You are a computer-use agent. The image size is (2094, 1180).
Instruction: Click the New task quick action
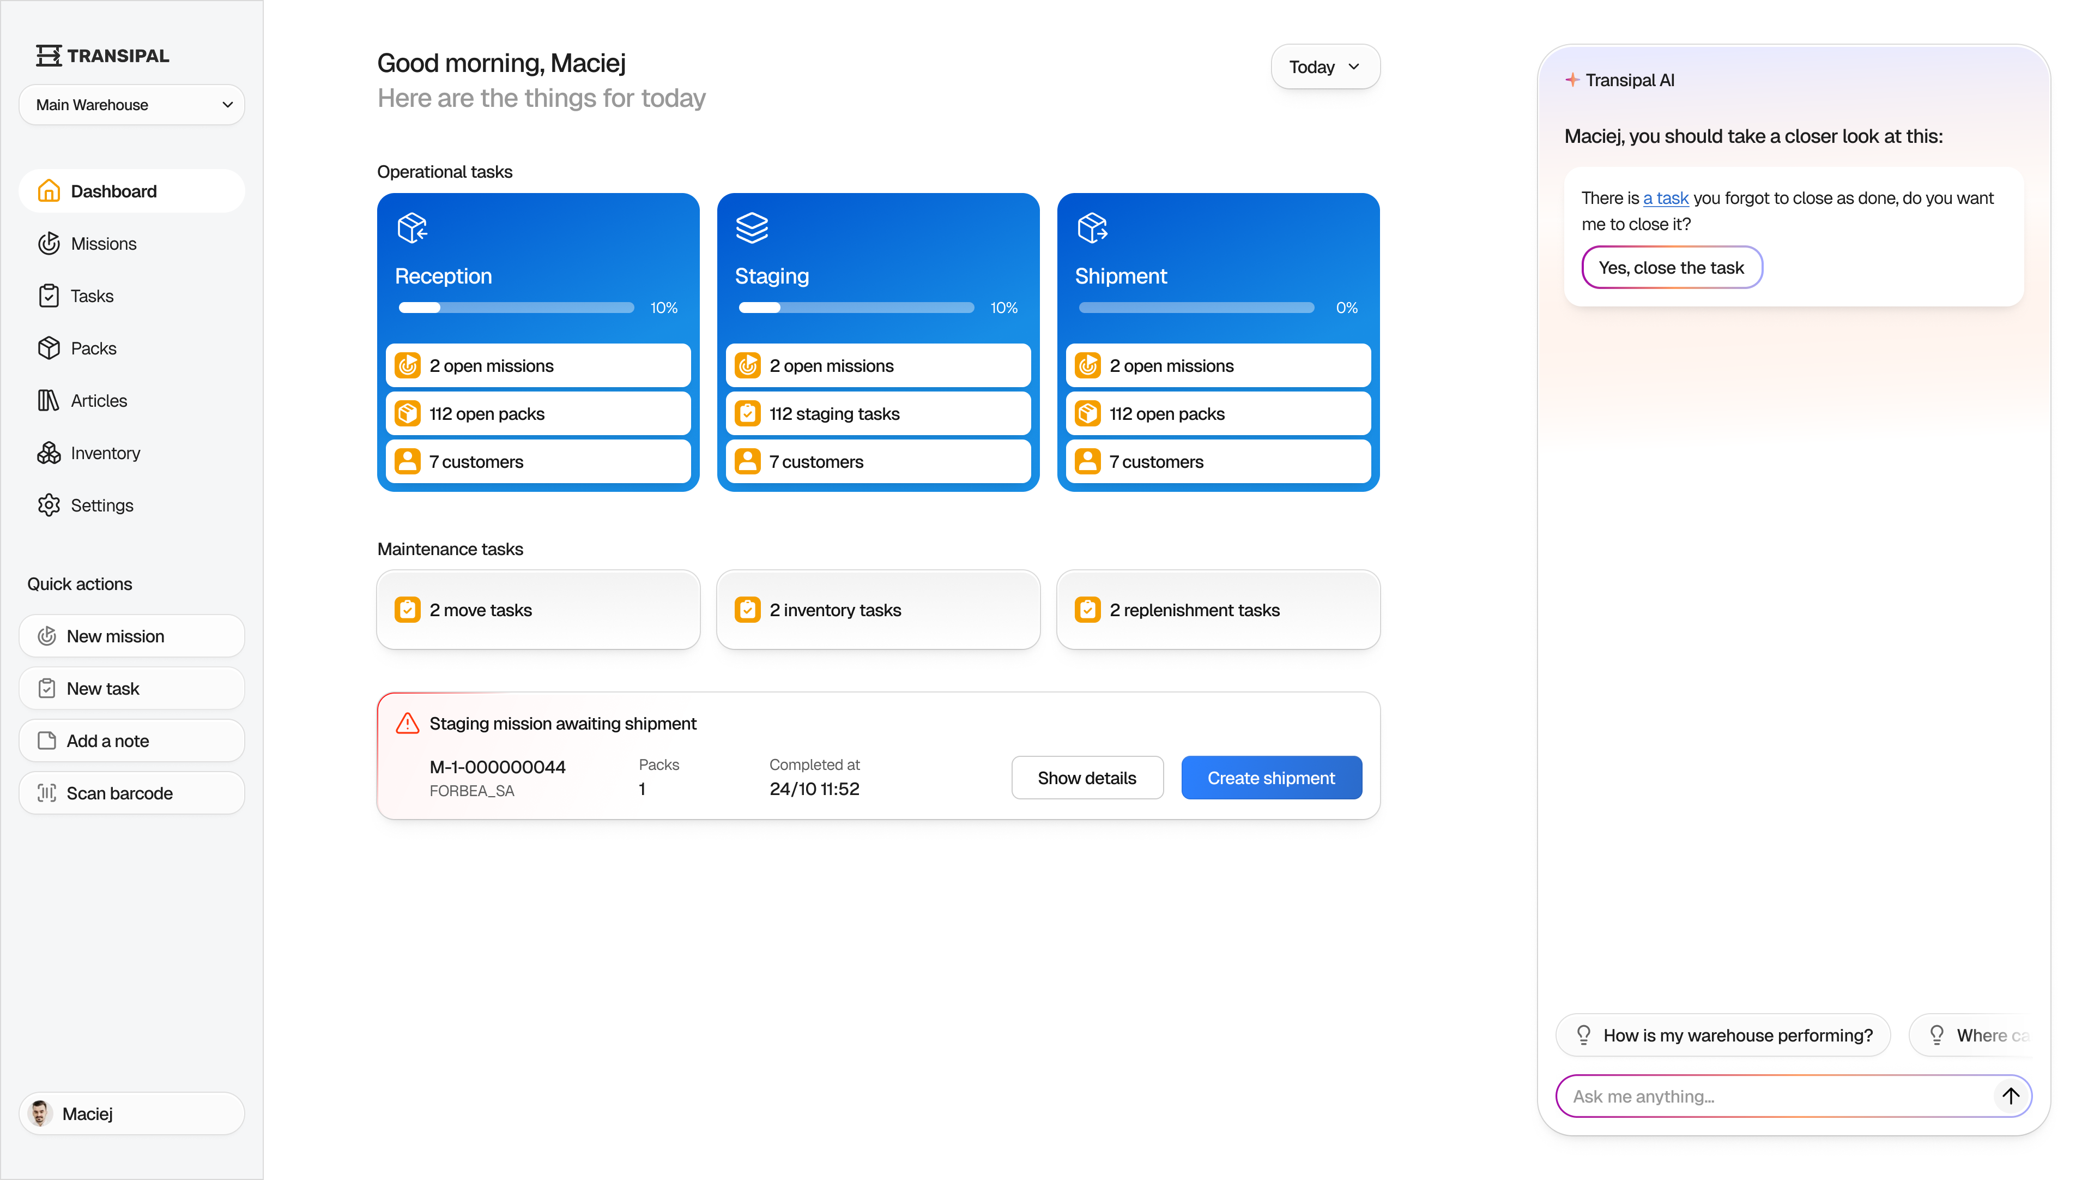pos(132,688)
